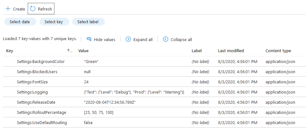The width and height of the screenshot is (306, 139).
Task: Click the Last modified column header
Action: 231,51
